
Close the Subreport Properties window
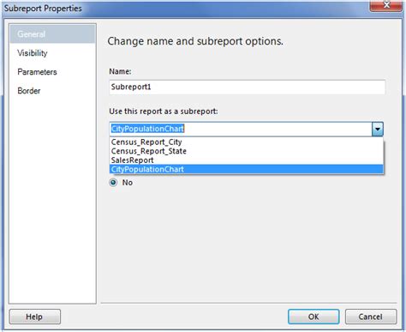tap(386, 5)
